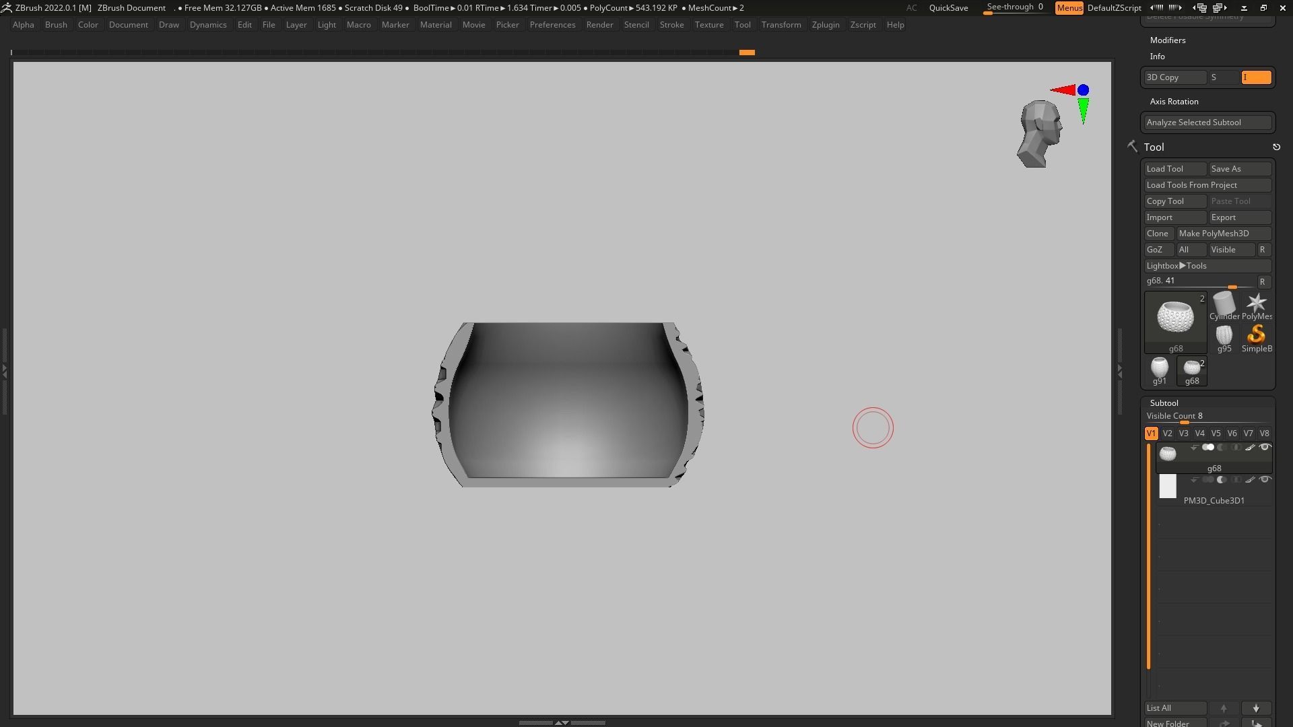The width and height of the screenshot is (1293, 727).
Task: Pick the Cylinder tool thumbnail
Action: coord(1224,304)
